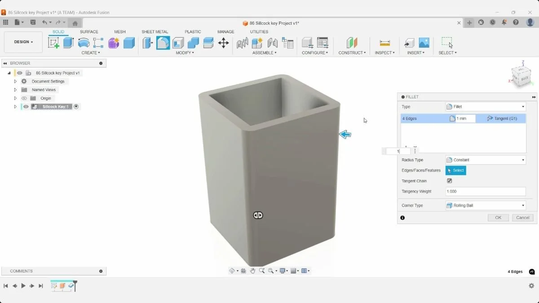Expand Document Settings node

(x=15, y=81)
